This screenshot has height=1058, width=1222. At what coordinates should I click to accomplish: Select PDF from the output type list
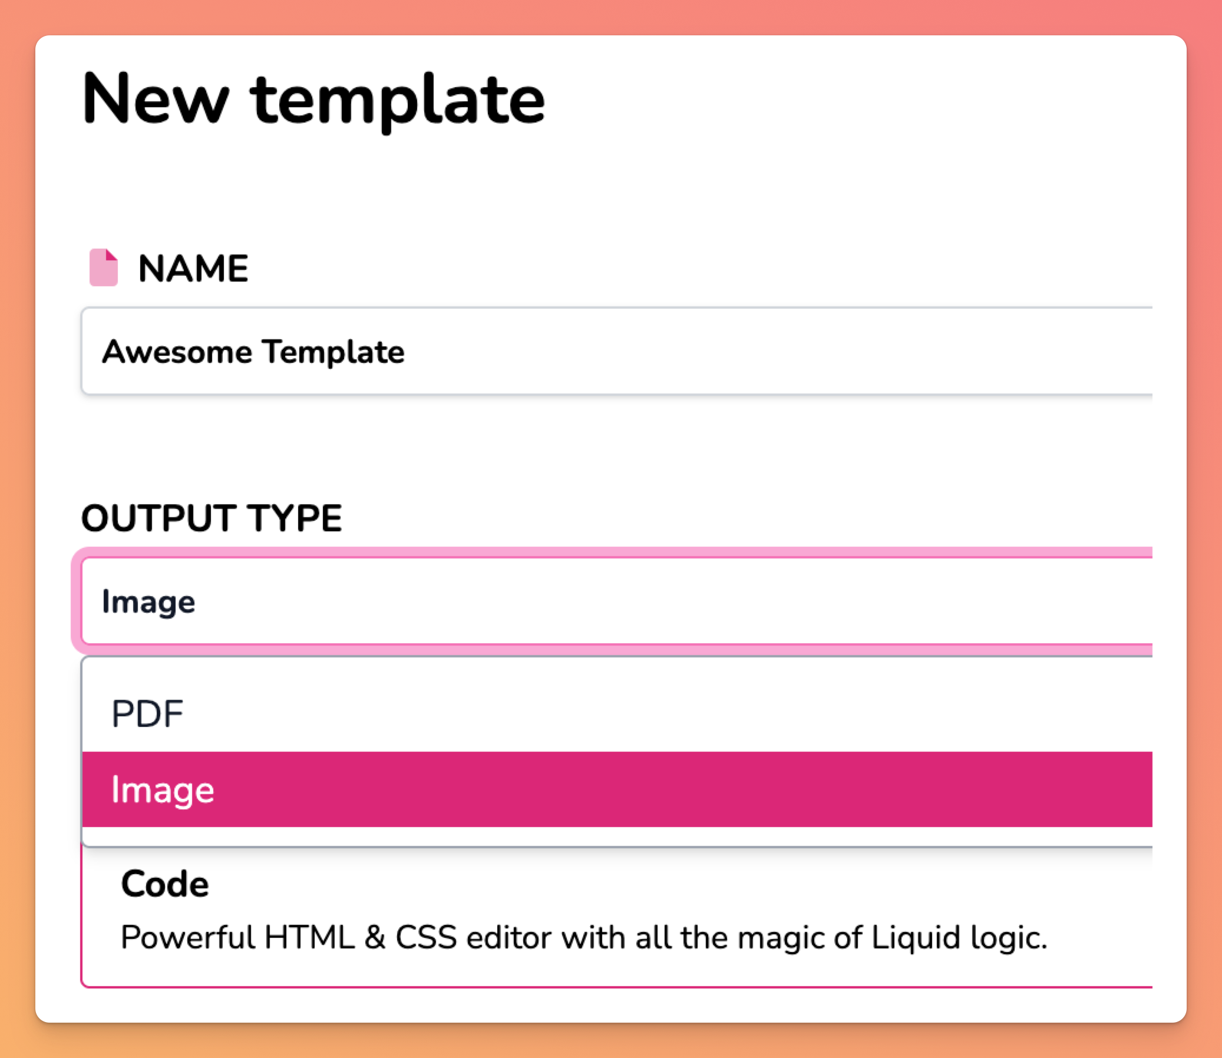point(148,714)
